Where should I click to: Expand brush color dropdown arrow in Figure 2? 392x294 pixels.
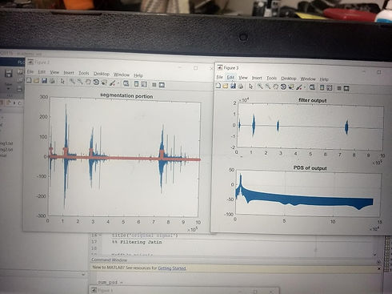(x=118, y=83)
